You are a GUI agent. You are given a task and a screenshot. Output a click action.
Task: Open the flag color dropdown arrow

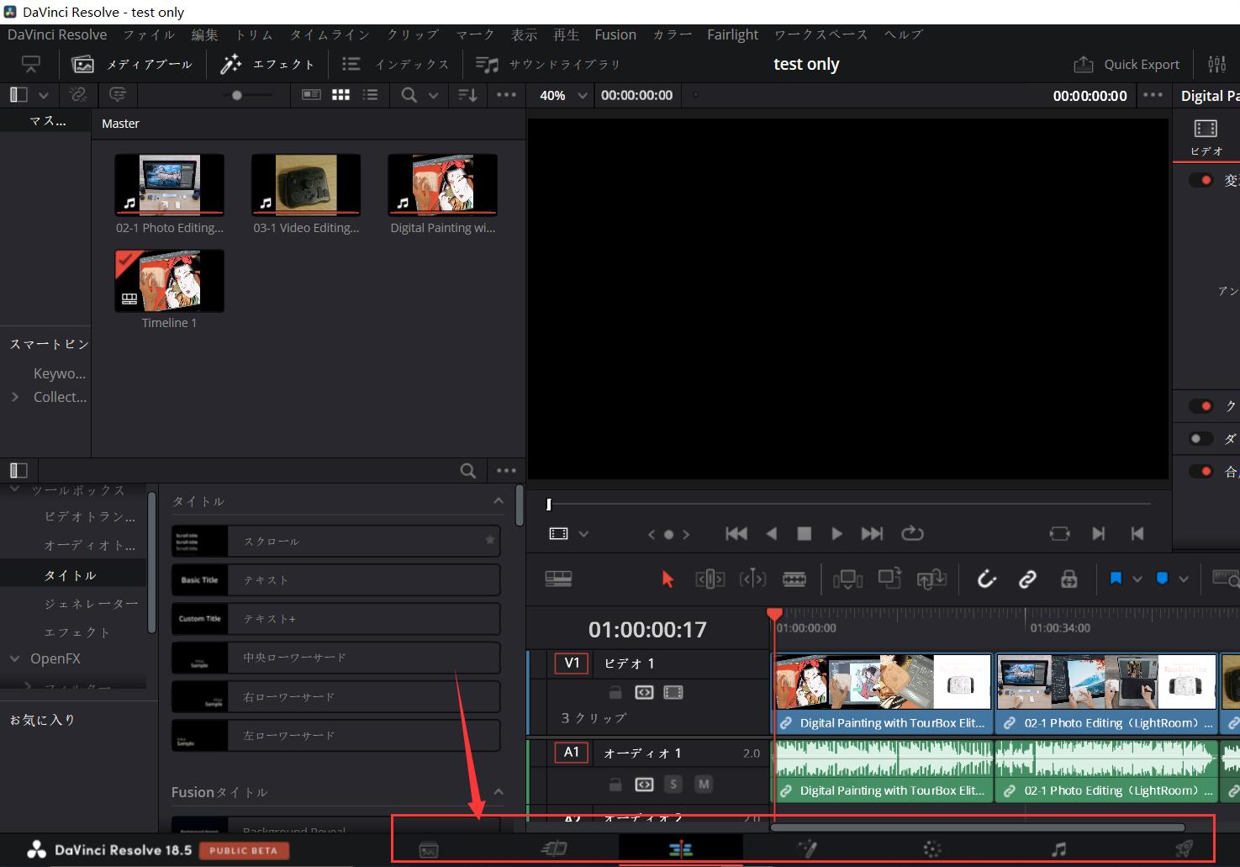tap(1137, 579)
